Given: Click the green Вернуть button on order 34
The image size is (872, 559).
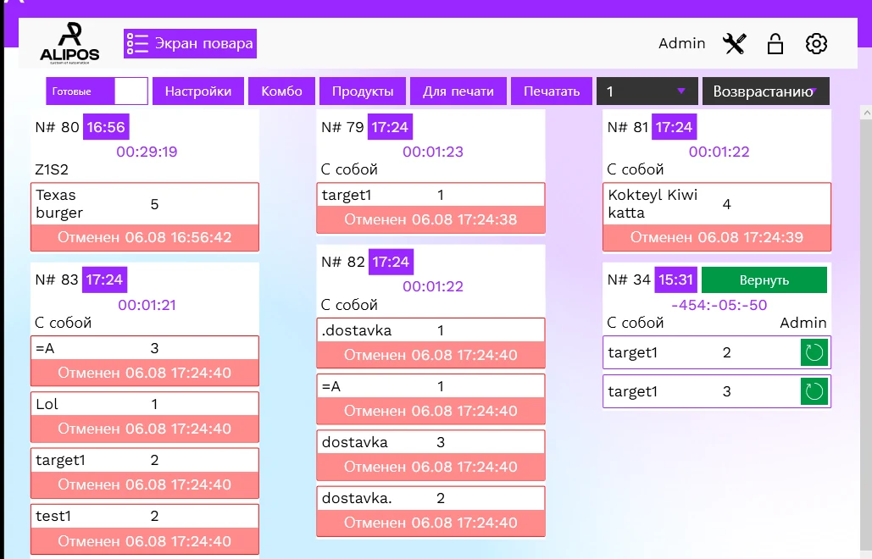Looking at the screenshot, I should click(764, 280).
